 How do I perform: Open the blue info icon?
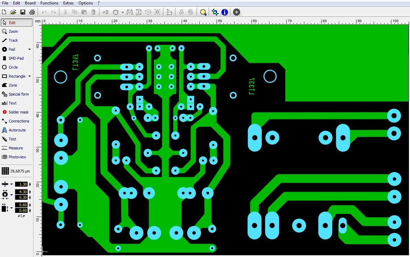point(225,12)
